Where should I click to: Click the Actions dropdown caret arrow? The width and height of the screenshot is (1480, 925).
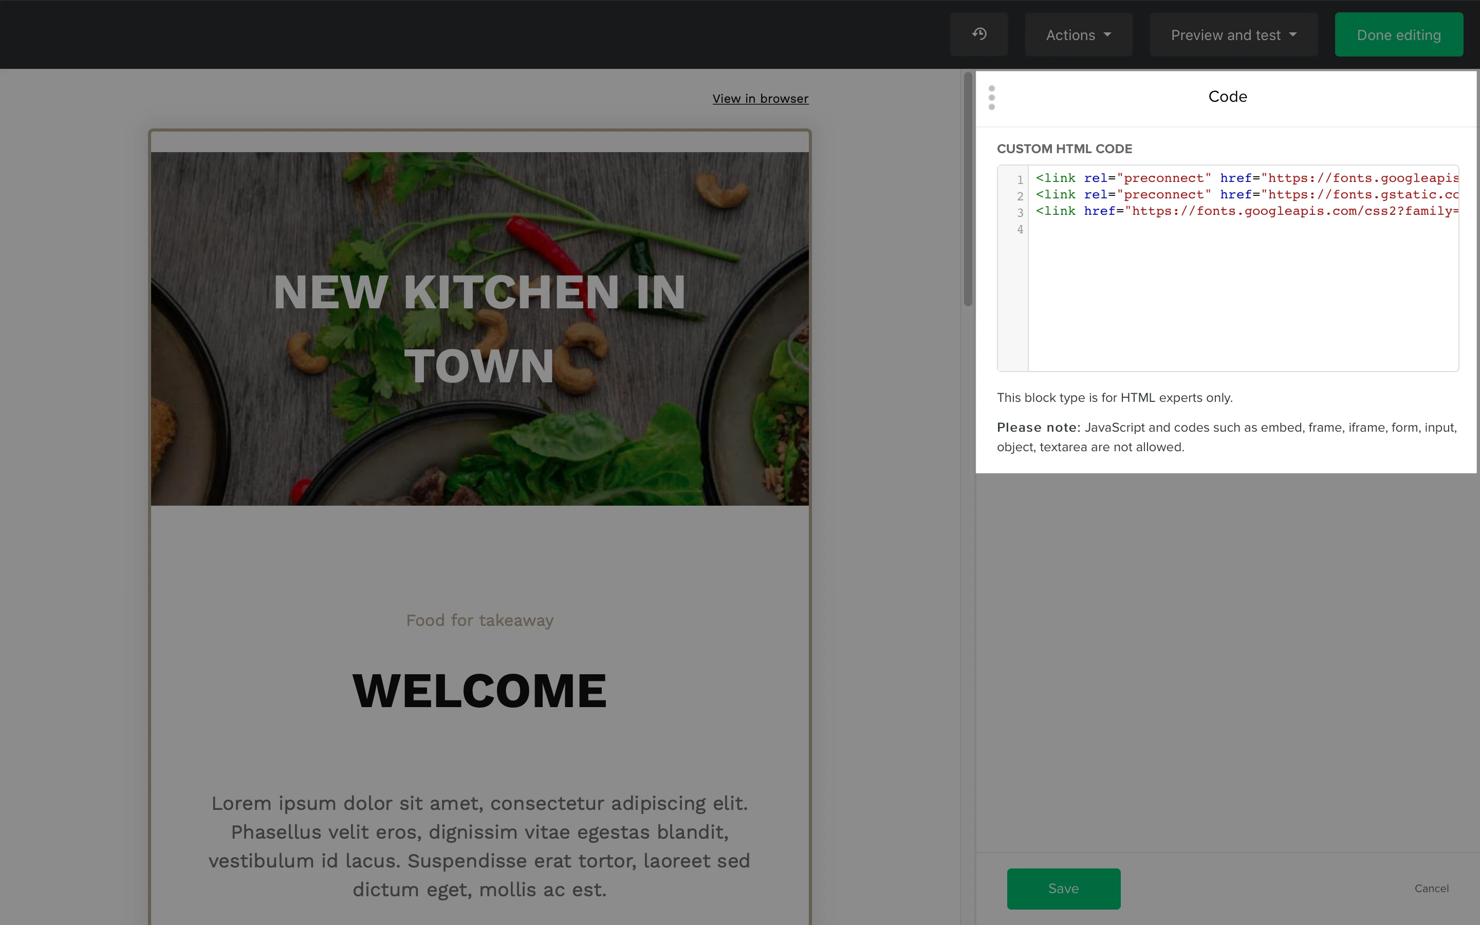[1107, 35]
